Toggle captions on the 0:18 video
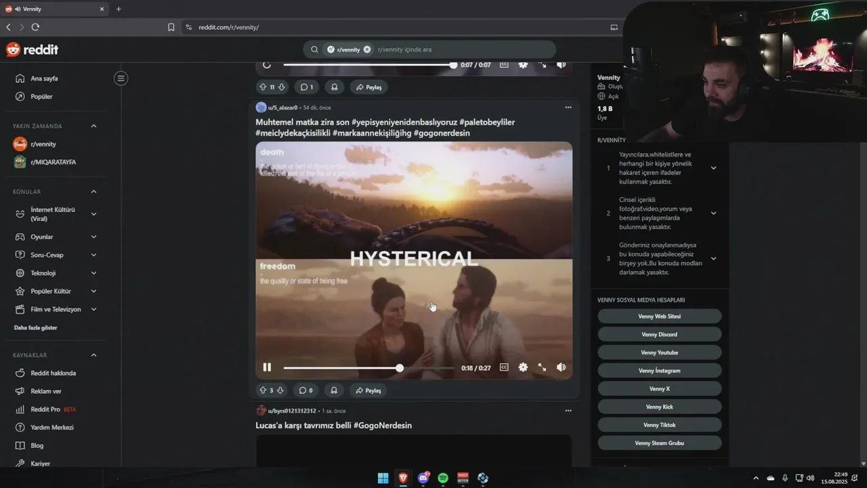Viewport: 867px width, 488px height. coord(504,367)
